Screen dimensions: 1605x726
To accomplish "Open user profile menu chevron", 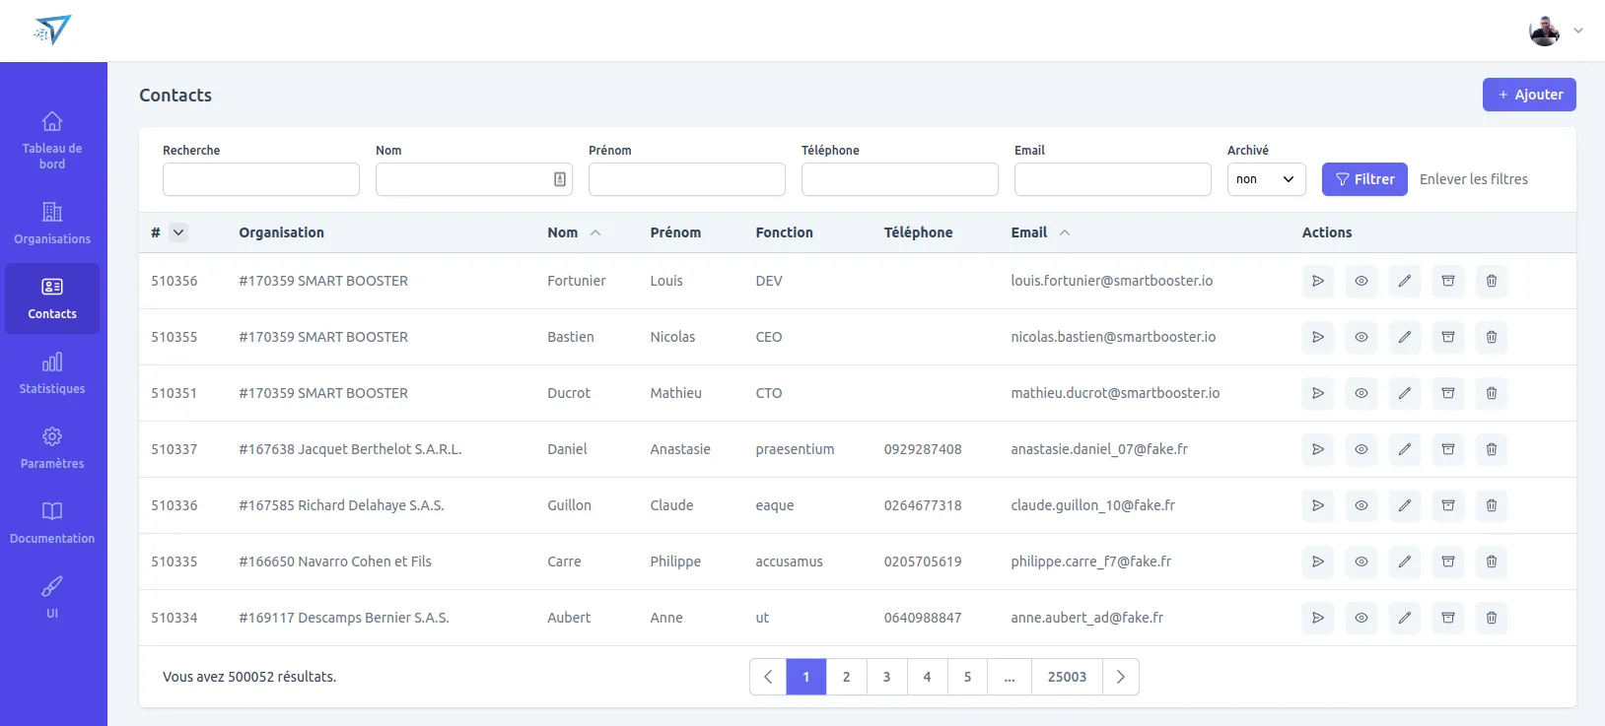I will (x=1577, y=31).
